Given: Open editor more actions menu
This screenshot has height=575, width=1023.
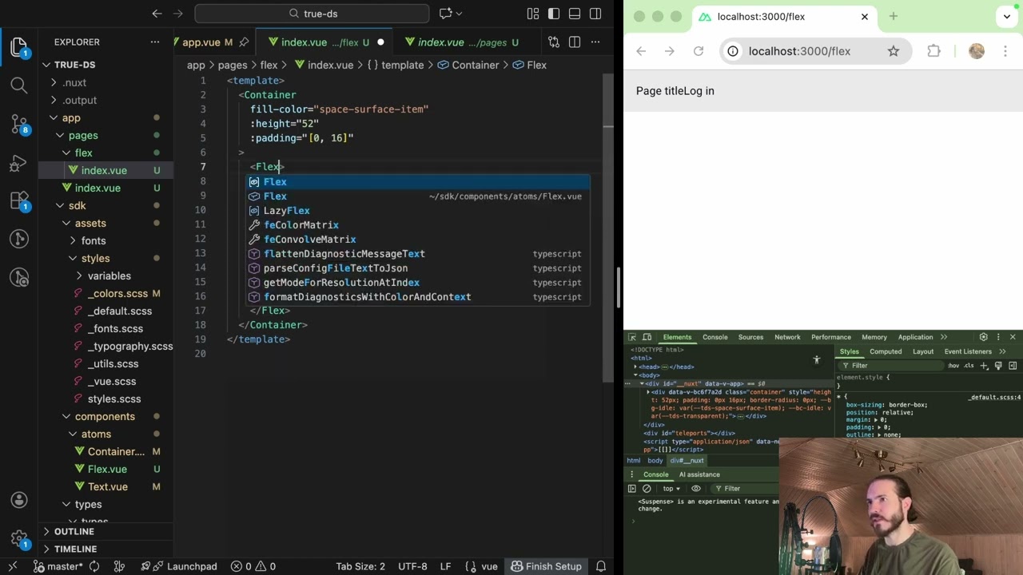Looking at the screenshot, I should point(595,42).
